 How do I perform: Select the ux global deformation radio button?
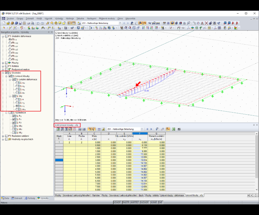10,43
